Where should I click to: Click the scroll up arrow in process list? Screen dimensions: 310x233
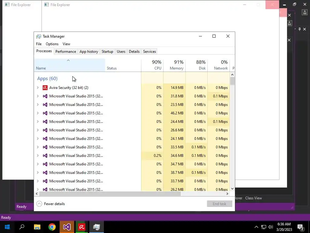point(232,75)
